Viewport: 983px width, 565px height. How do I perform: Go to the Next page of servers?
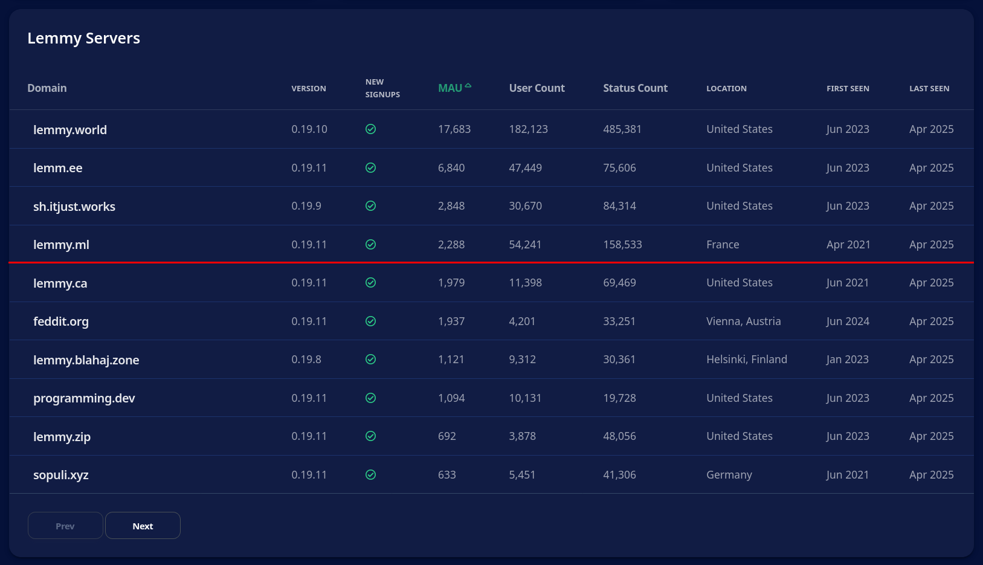tap(143, 526)
